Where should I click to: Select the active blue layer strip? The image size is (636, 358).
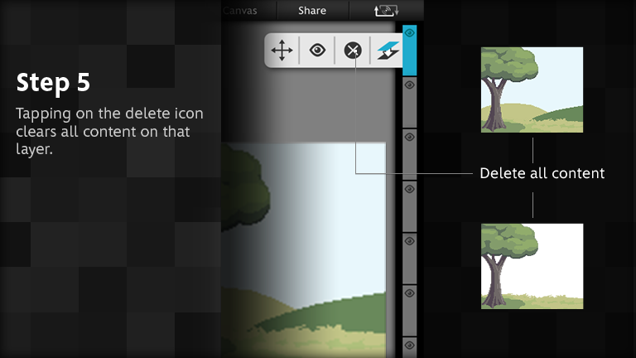pyautogui.click(x=410, y=51)
